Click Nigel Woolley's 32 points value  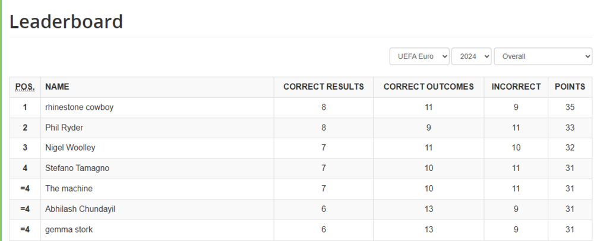(570, 148)
